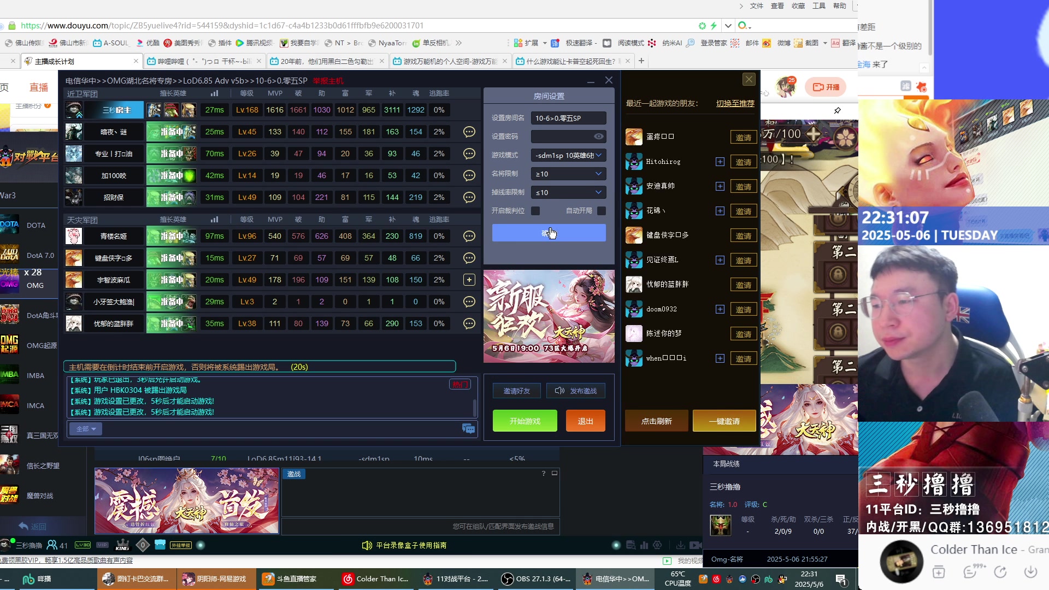The height and width of the screenshot is (590, 1049).
Task: Open chat emoji icon in message bar
Action: click(x=468, y=429)
